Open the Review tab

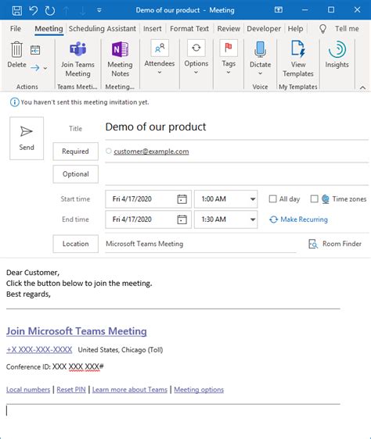tap(229, 29)
